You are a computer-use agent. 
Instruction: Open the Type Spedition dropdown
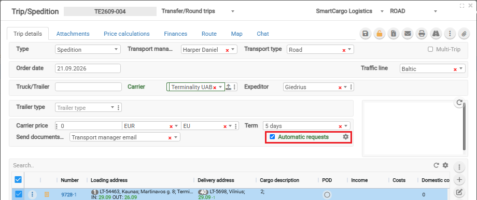88,50
